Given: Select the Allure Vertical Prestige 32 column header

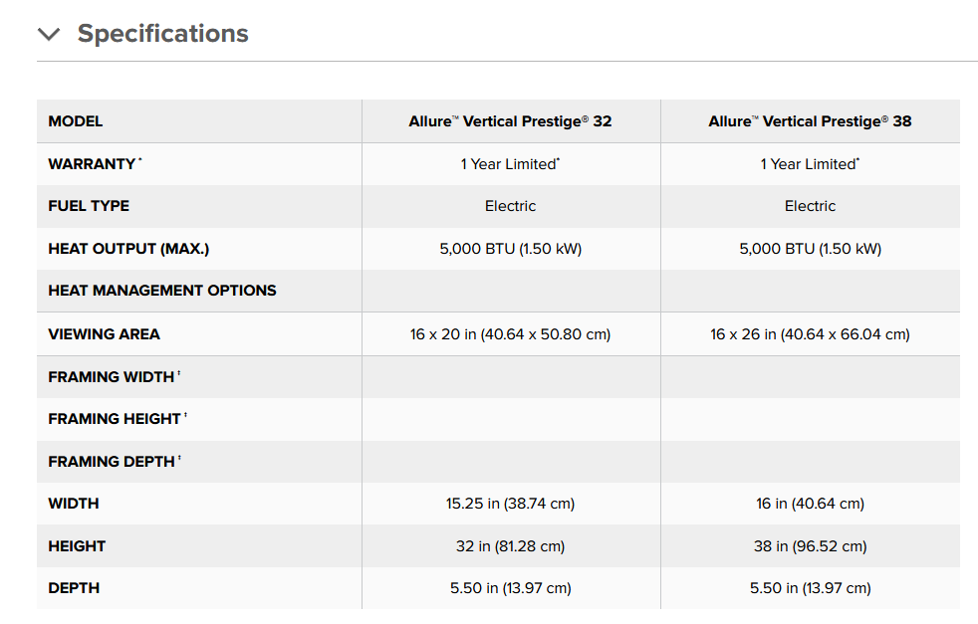Looking at the screenshot, I should coord(510,121).
